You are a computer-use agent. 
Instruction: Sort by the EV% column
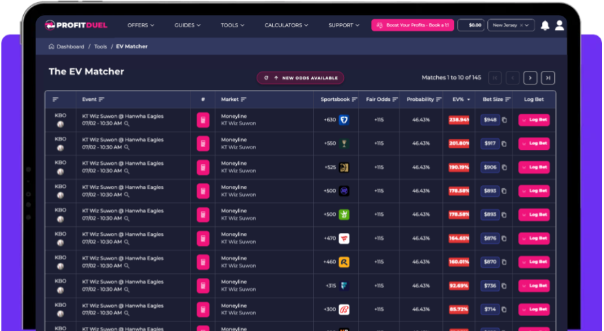[x=461, y=99]
